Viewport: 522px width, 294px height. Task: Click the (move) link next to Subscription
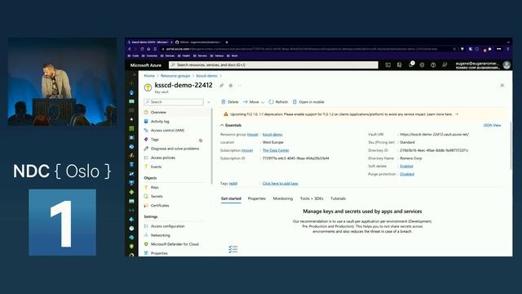(247, 150)
